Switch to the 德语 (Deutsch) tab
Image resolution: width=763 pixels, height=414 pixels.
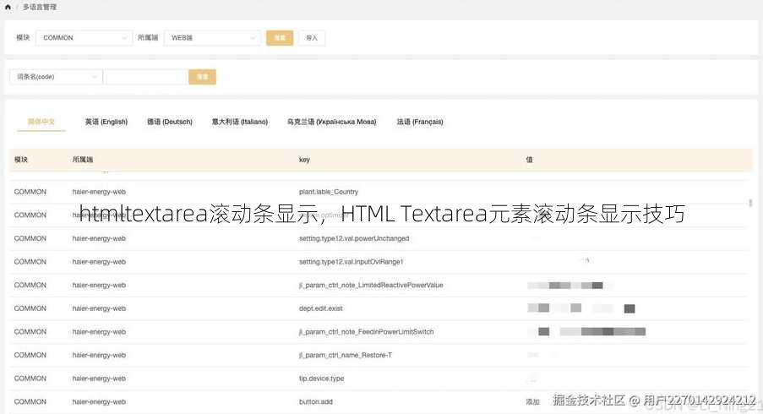(x=170, y=122)
